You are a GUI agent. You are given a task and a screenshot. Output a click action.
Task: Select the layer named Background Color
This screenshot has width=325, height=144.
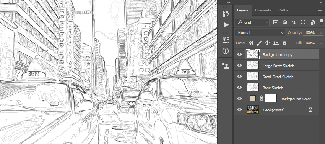pyautogui.click(x=296, y=99)
